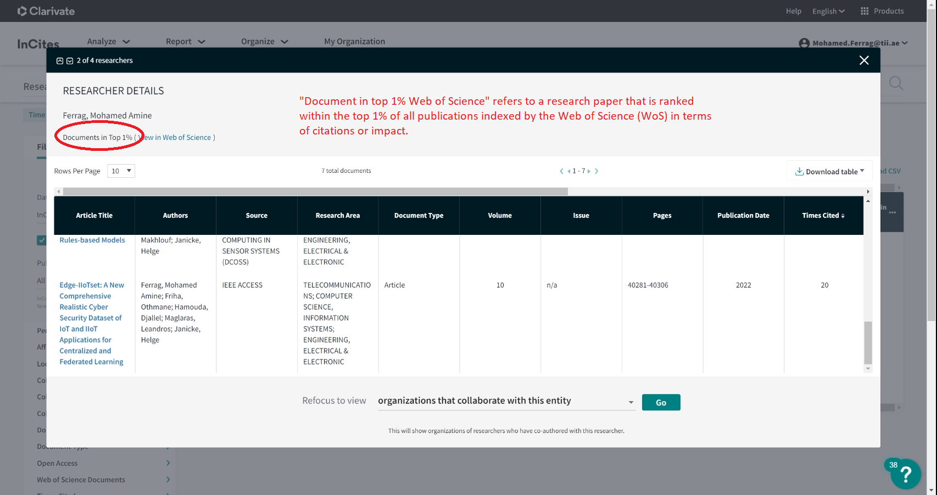Close the Researcher Details dialog
937x495 pixels.
pyautogui.click(x=864, y=60)
